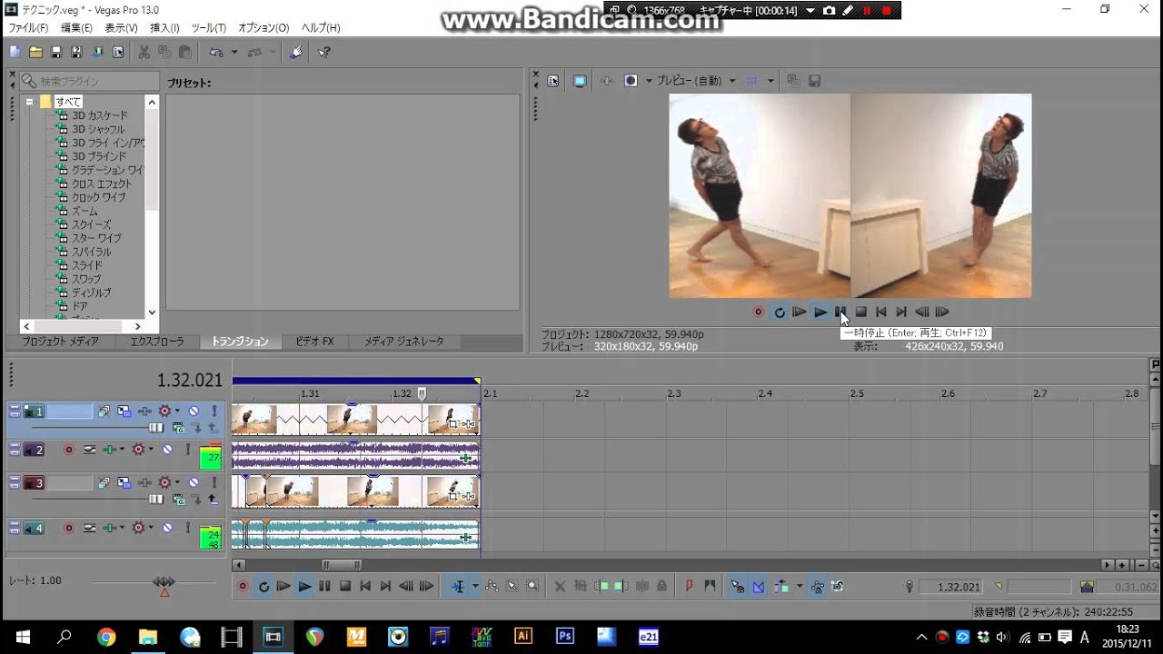Screen dimensions: 1163x654
Task: Select スター ワイプ transition
Action: [x=96, y=238]
